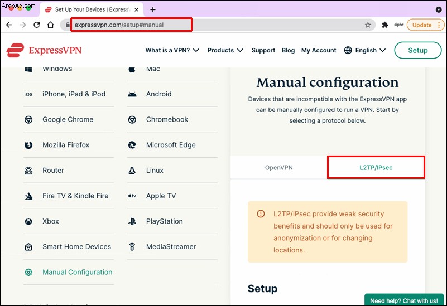Click the Android robot icon
The height and width of the screenshot is (306, 447).
click(132, 95)
